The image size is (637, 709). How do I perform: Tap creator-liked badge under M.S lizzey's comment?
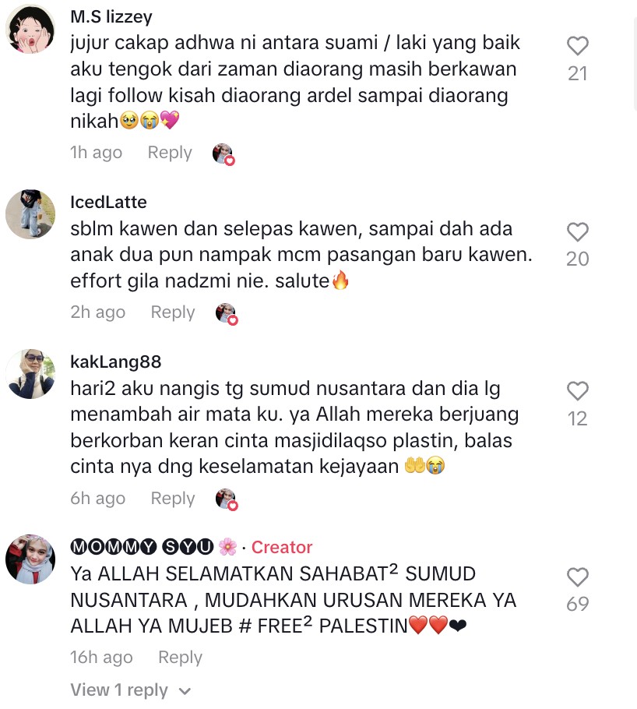pyautogui.click(x=223, y=154)
